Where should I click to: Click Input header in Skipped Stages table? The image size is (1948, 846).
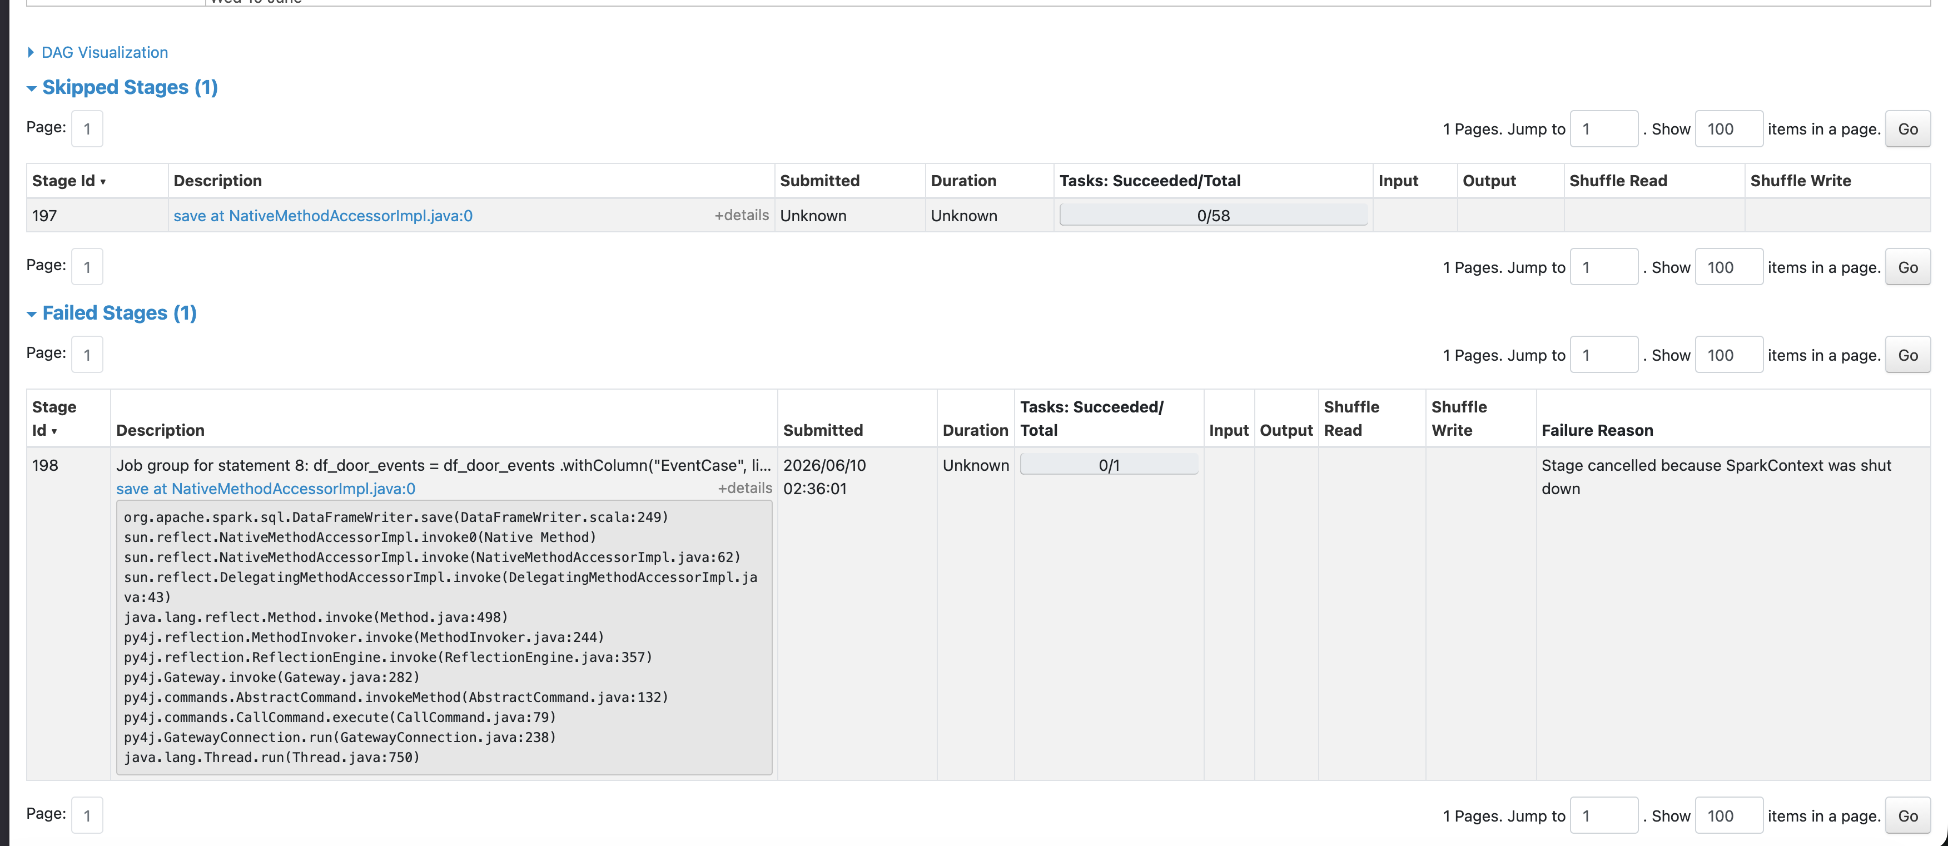pos(1398,181)
